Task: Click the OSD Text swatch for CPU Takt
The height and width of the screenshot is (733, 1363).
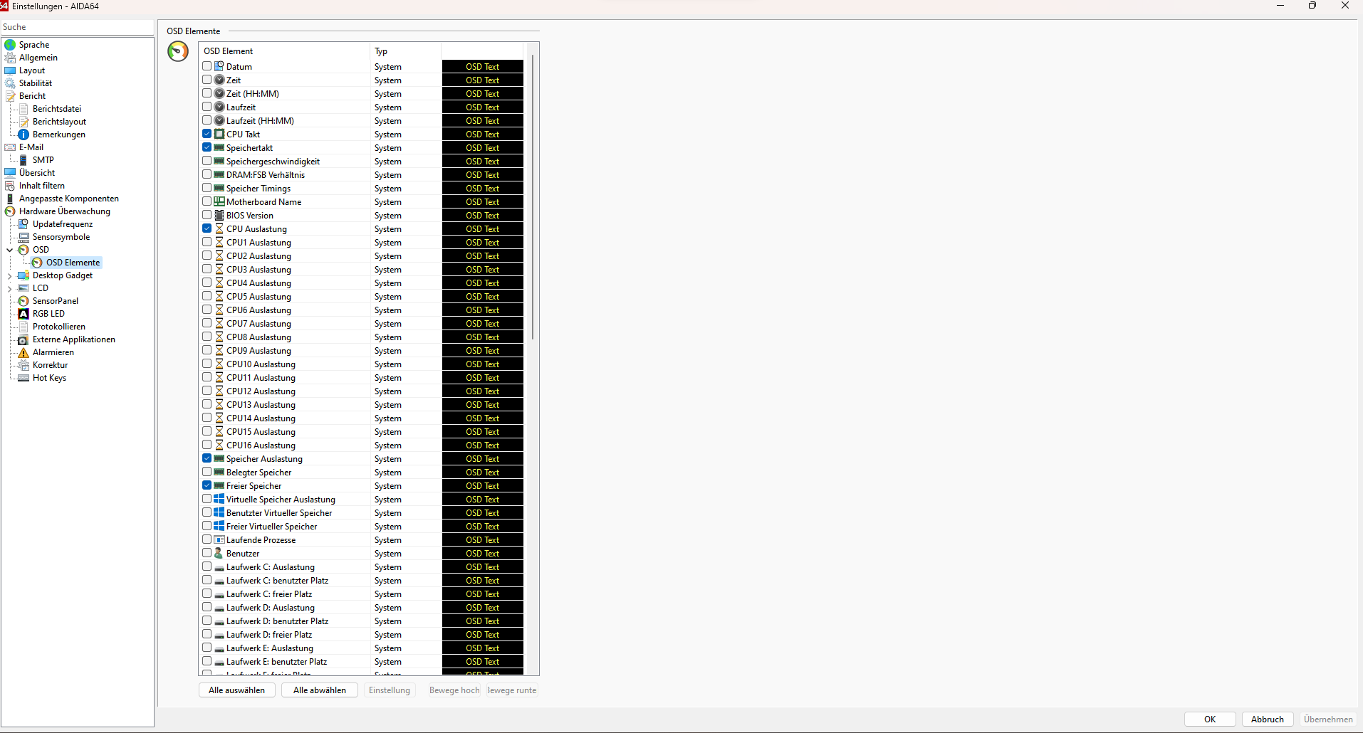Action: click(x=483, y=135)
